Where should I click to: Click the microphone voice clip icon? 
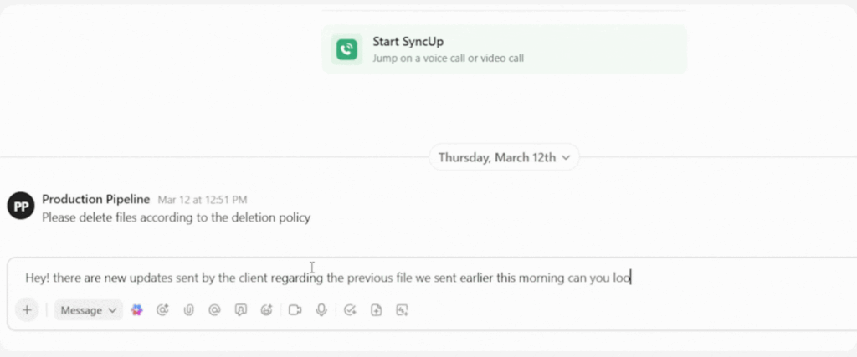(x=321, y=310)
